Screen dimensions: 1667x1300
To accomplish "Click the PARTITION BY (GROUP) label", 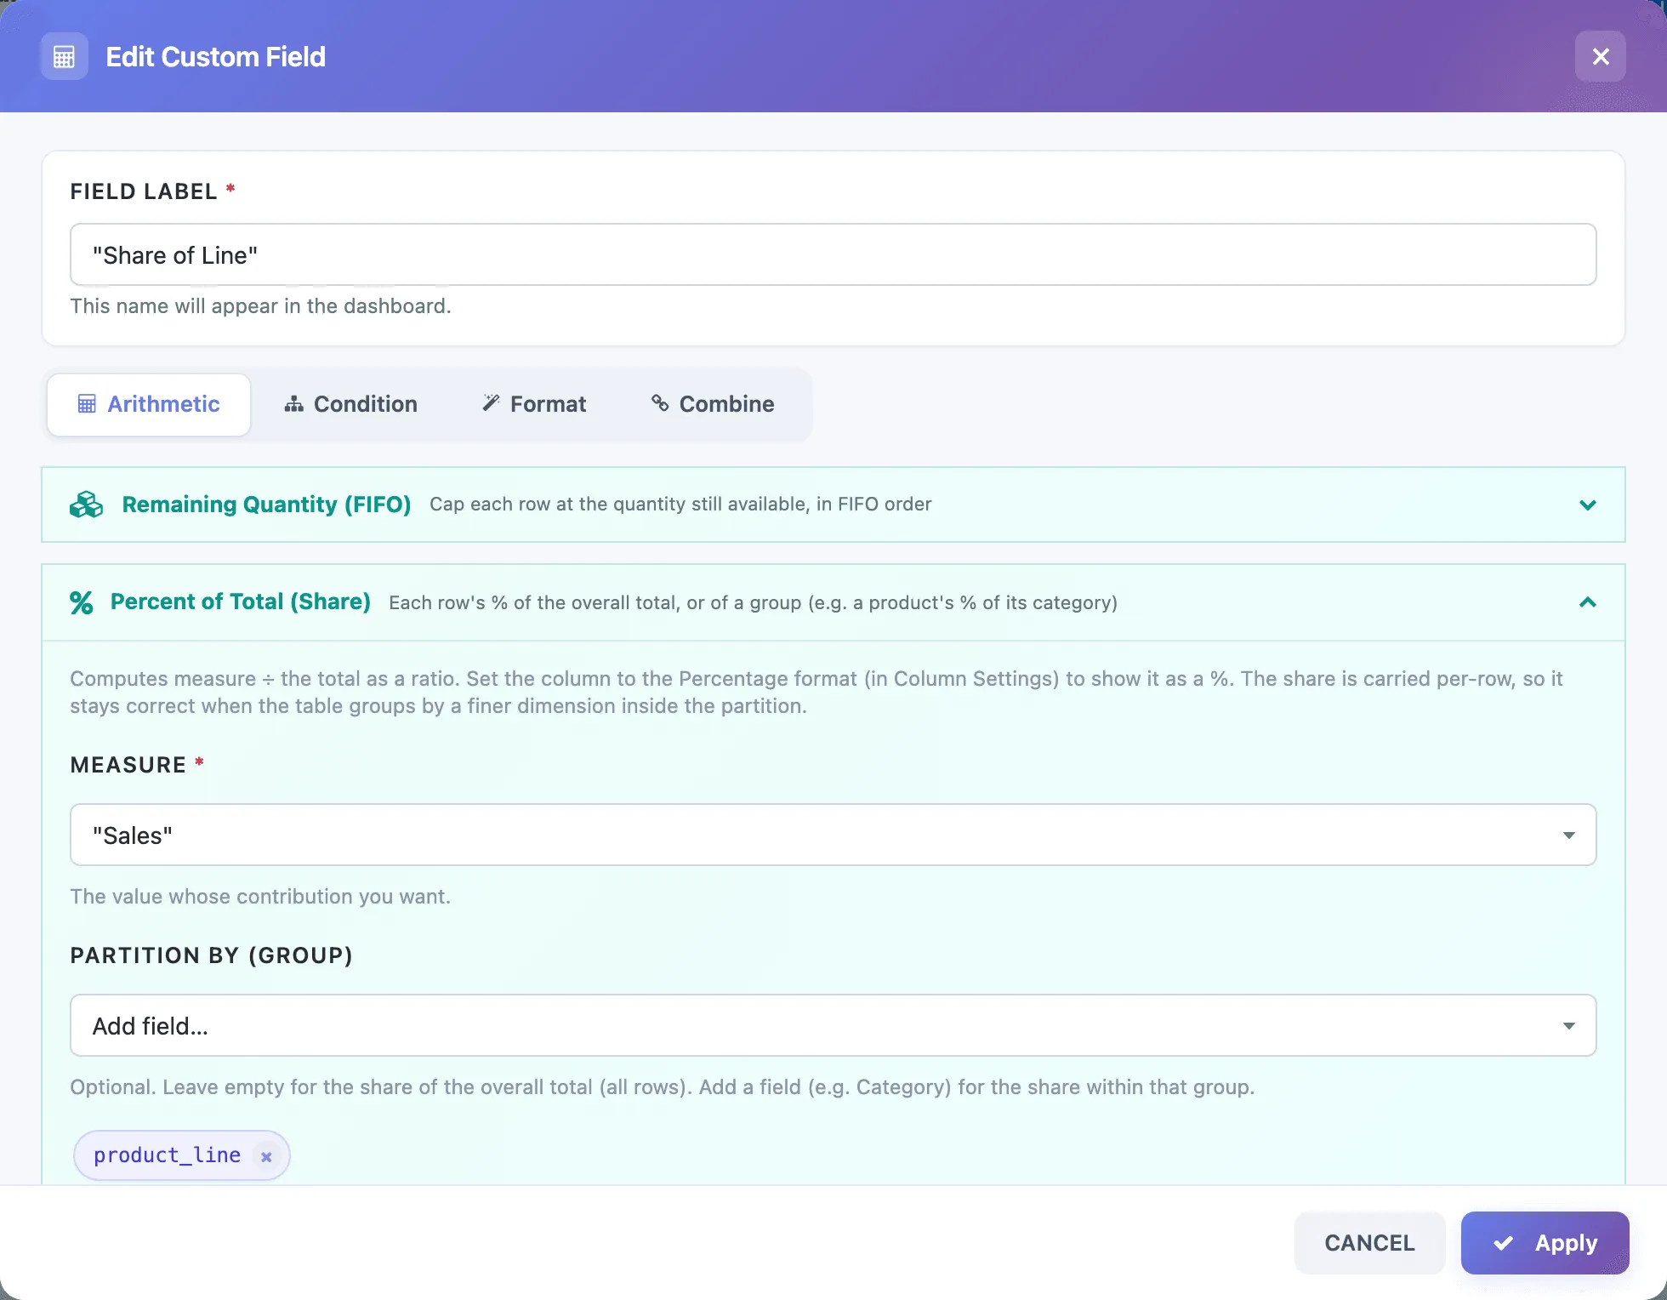I will (211, 955).
